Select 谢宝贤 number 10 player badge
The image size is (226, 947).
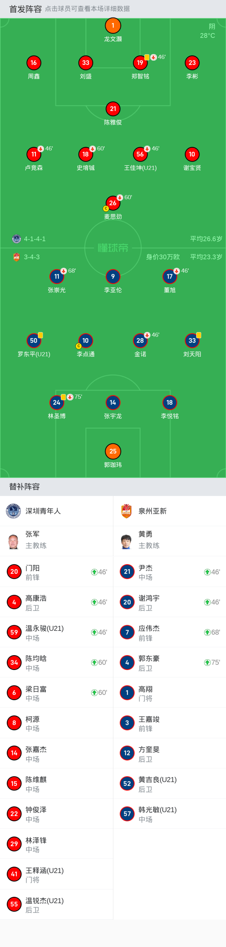pyautogui.click(x=192, y=154)
